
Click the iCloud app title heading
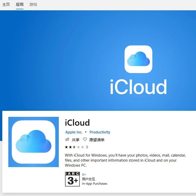pyautogui.click(x=77, y=123)
